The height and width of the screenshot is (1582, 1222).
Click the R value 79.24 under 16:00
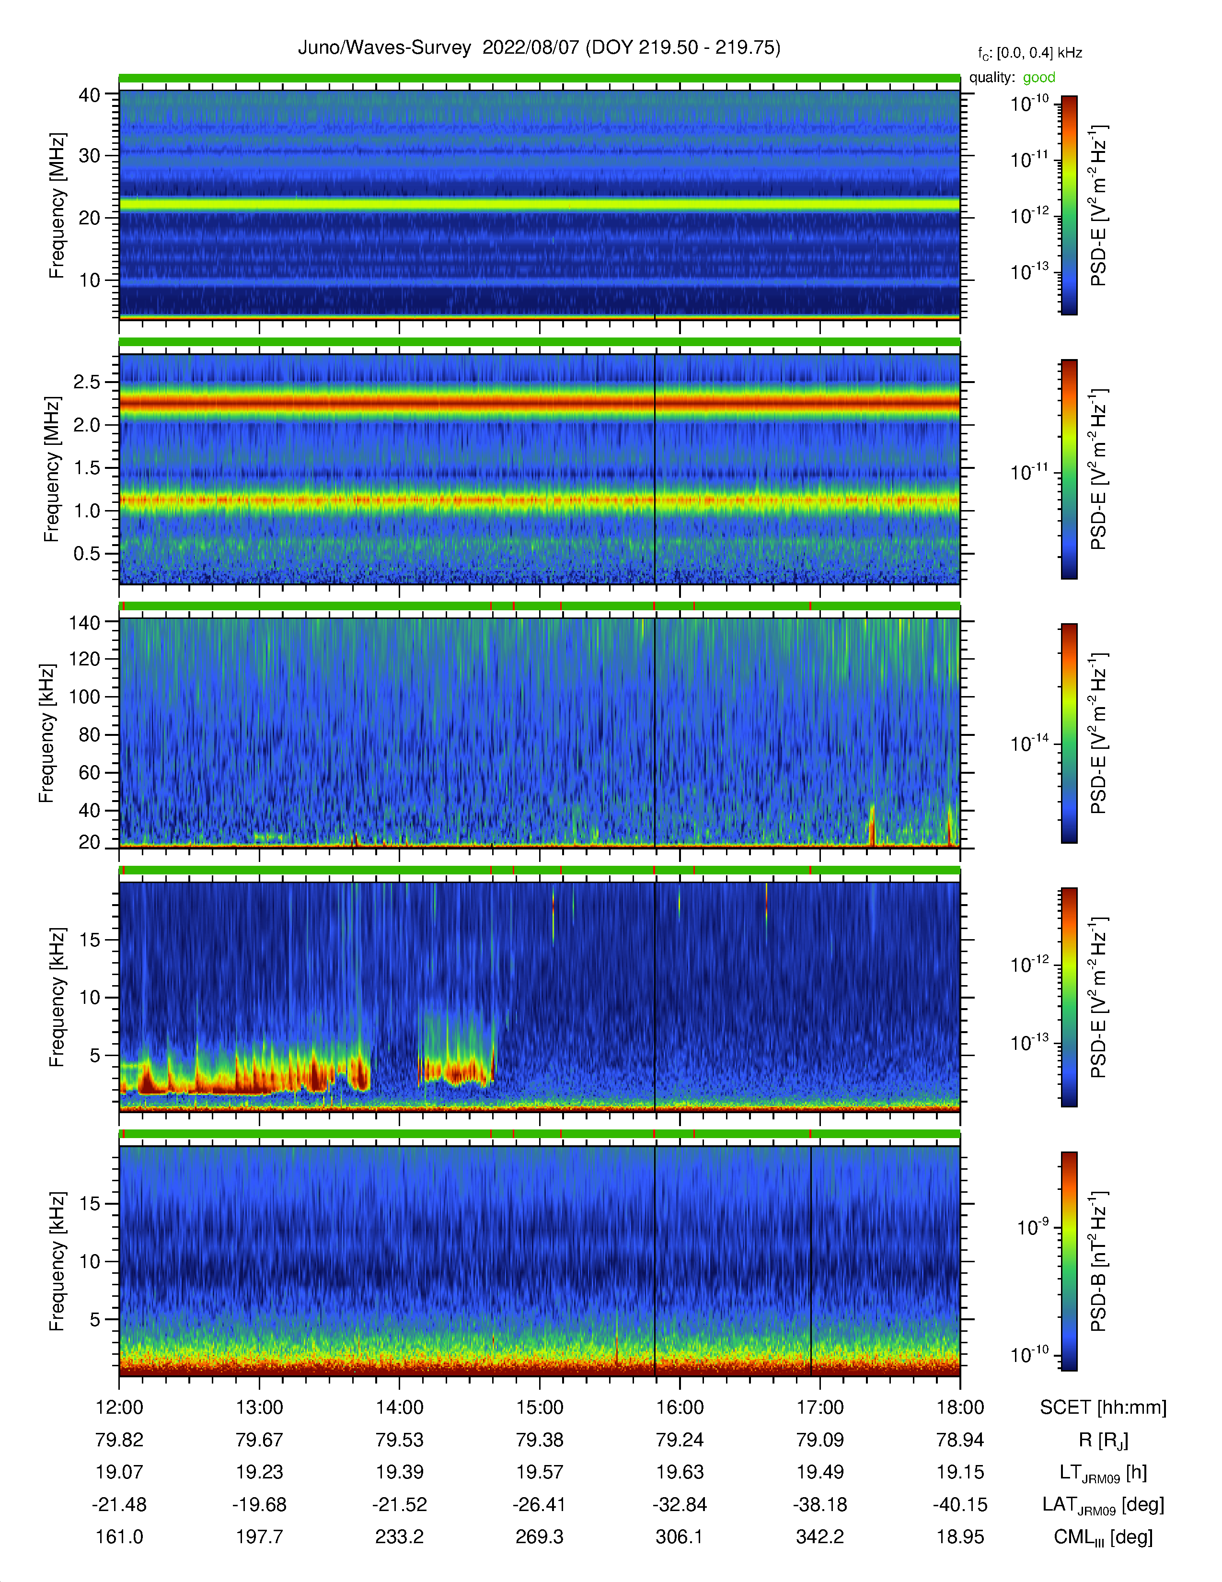click(680, 1439)
